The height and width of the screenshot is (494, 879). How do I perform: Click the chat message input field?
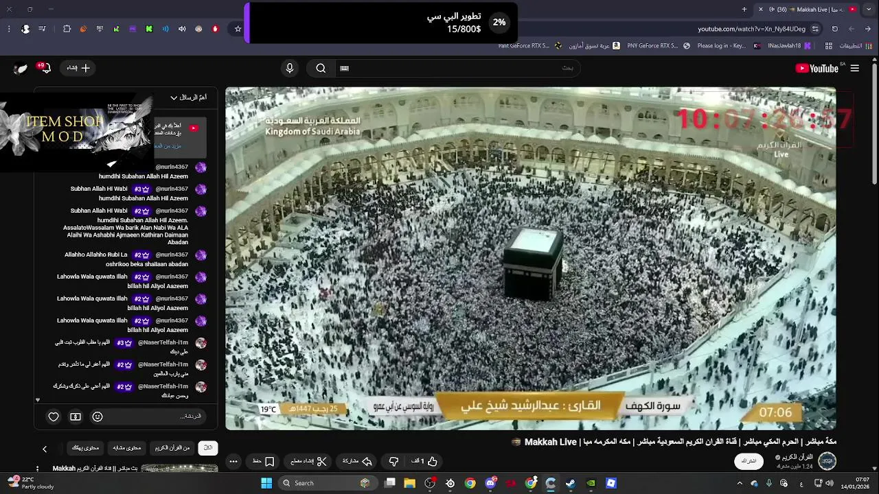158,416
